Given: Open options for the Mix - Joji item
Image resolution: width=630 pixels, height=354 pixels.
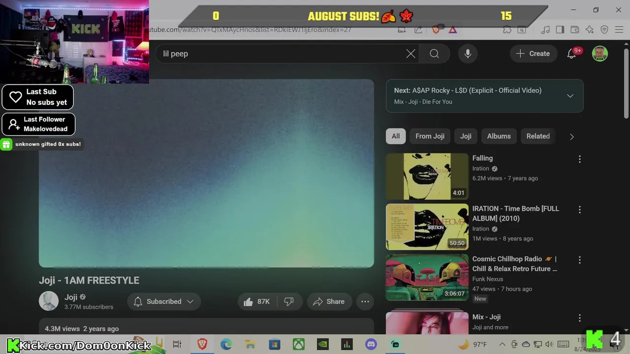Looking at the screenshot, I should click(579, 318).
